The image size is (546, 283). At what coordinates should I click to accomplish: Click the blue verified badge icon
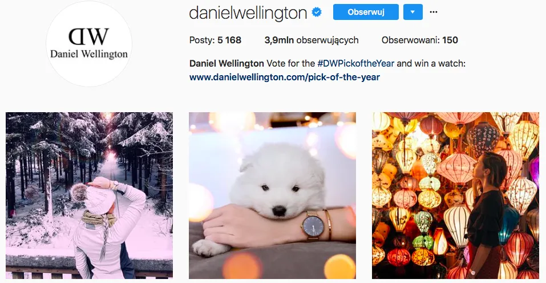tap(317, 13)
